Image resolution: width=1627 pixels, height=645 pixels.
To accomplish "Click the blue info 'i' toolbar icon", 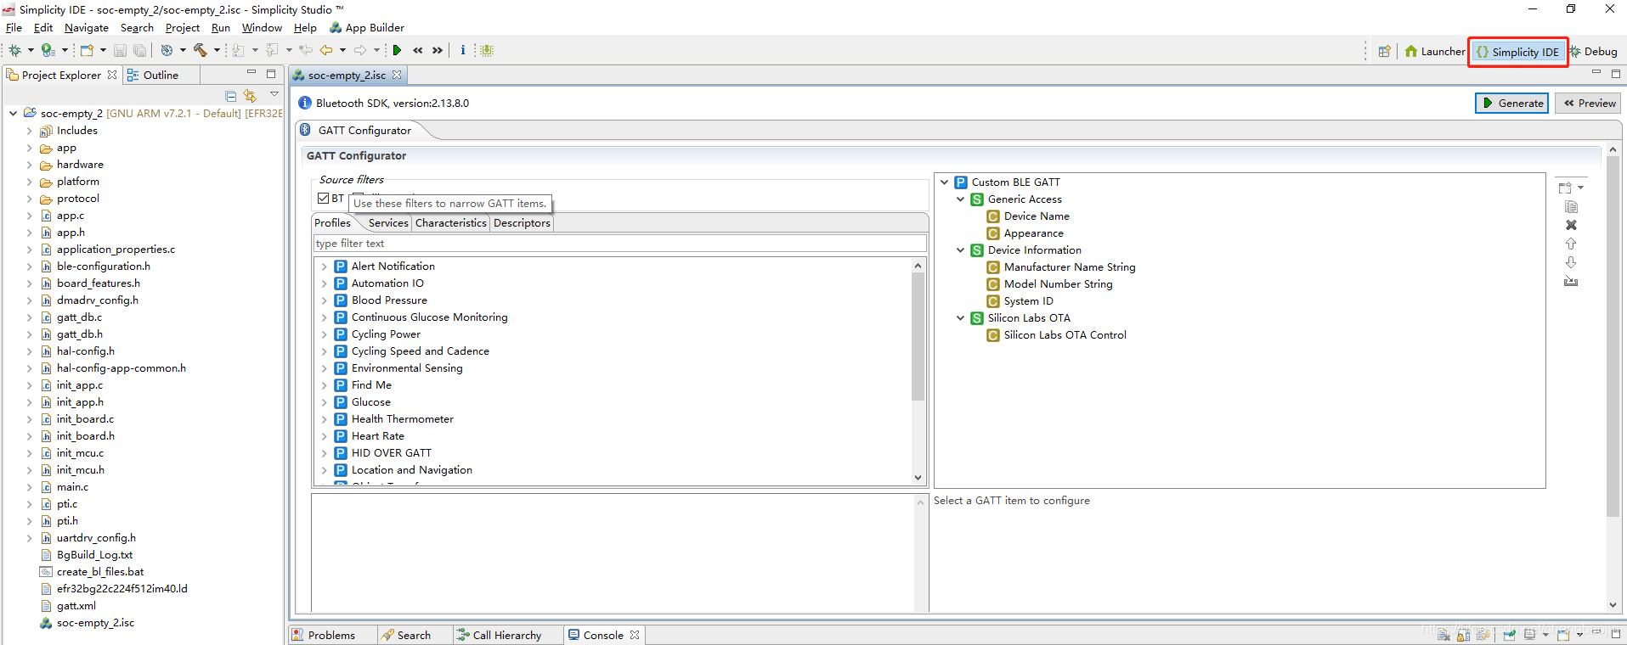I will 463,50.
